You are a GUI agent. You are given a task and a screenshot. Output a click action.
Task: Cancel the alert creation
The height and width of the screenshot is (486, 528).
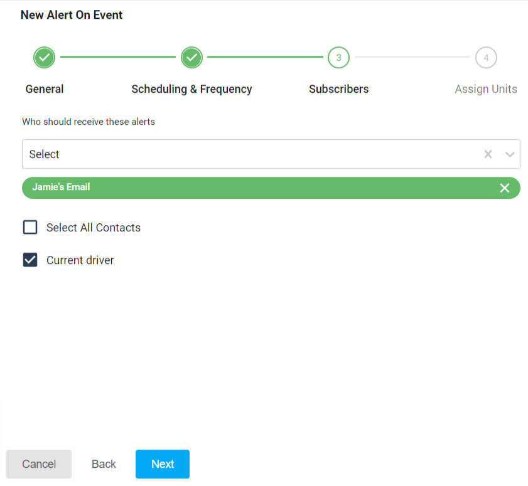point(39,464)
